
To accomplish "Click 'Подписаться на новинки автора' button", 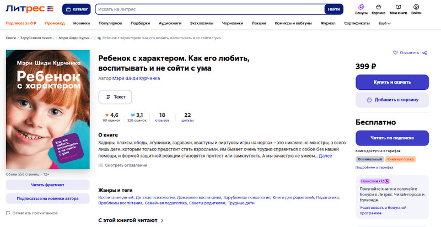I will coord(48,198).
